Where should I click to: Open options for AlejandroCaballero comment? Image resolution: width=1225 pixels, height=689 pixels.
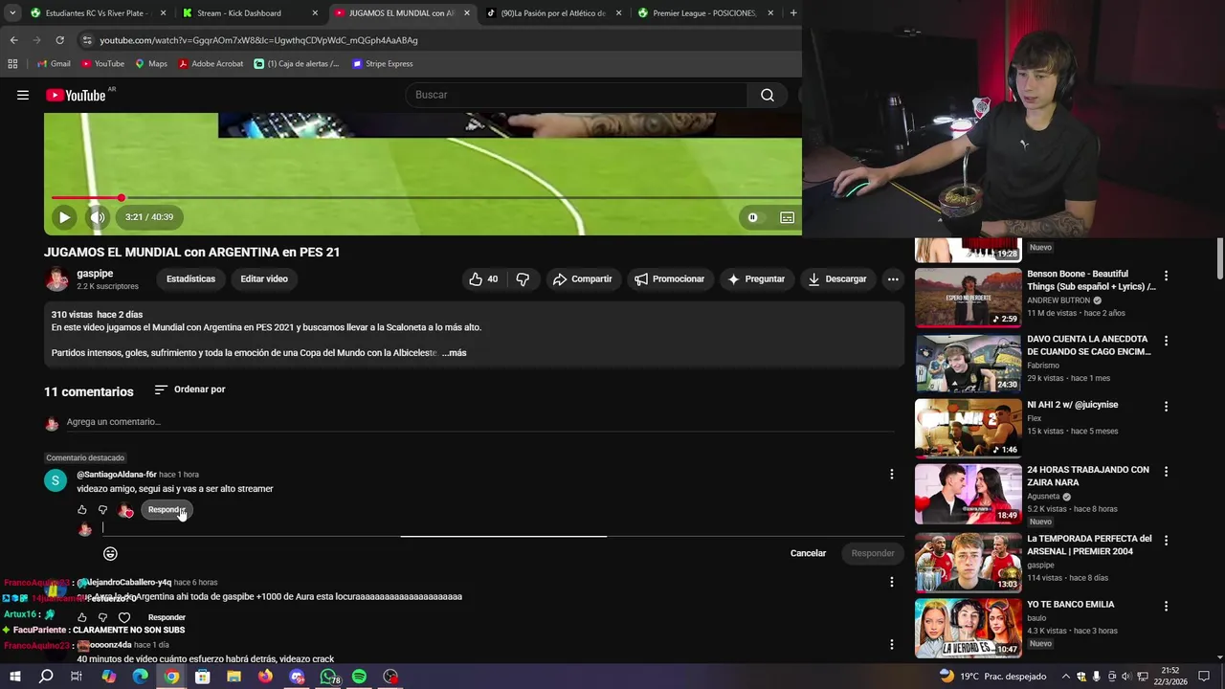891,582
